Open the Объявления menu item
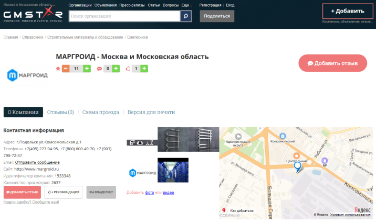 tap(105, 5)
